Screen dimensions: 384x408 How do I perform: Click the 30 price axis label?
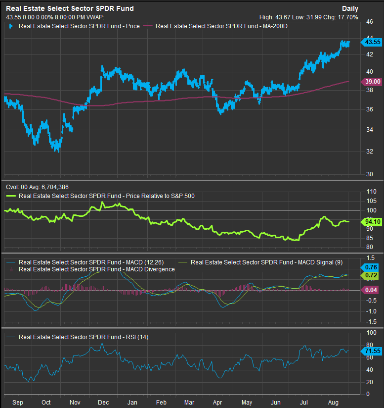tap(370, 174)
